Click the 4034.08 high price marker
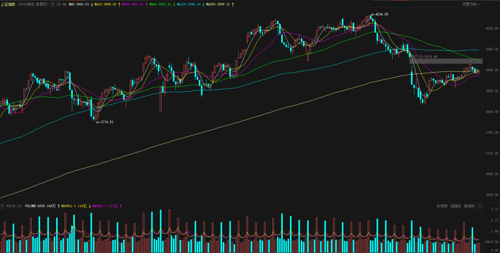 [x=380, y=15]
